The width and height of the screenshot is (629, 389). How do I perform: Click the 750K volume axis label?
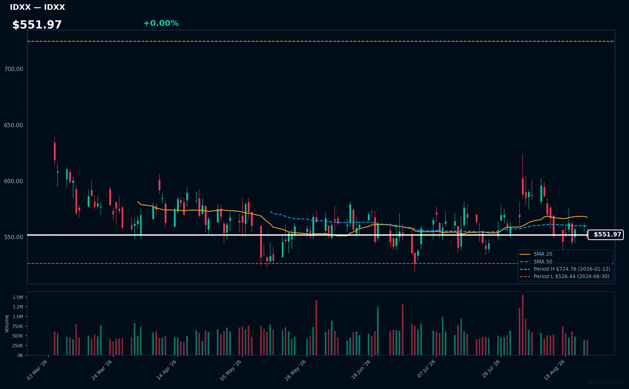click(x=18, y=326)
